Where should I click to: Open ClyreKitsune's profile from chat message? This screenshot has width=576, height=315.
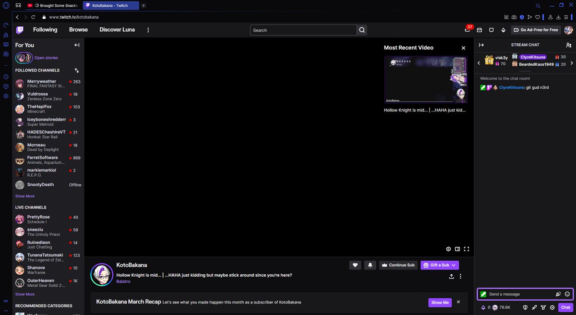coord(511,87)
